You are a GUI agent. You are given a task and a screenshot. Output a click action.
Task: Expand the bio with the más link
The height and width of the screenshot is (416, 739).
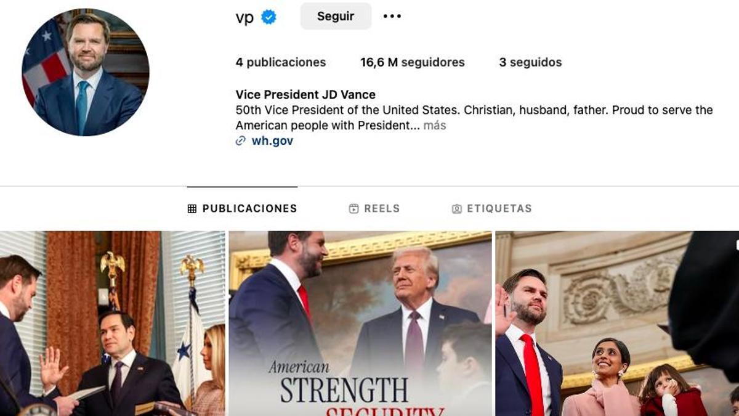tap(435, 125)
